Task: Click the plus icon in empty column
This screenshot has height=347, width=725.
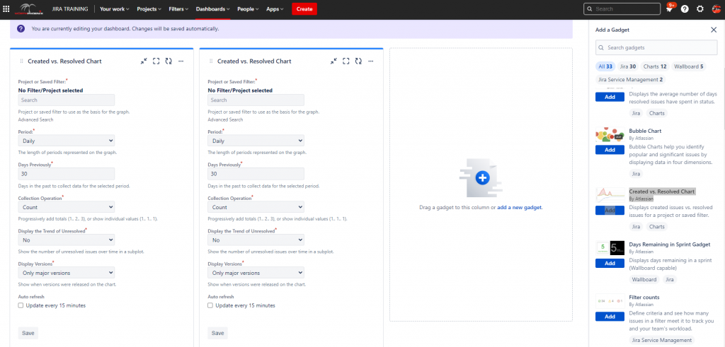Action: coord(482,177)
